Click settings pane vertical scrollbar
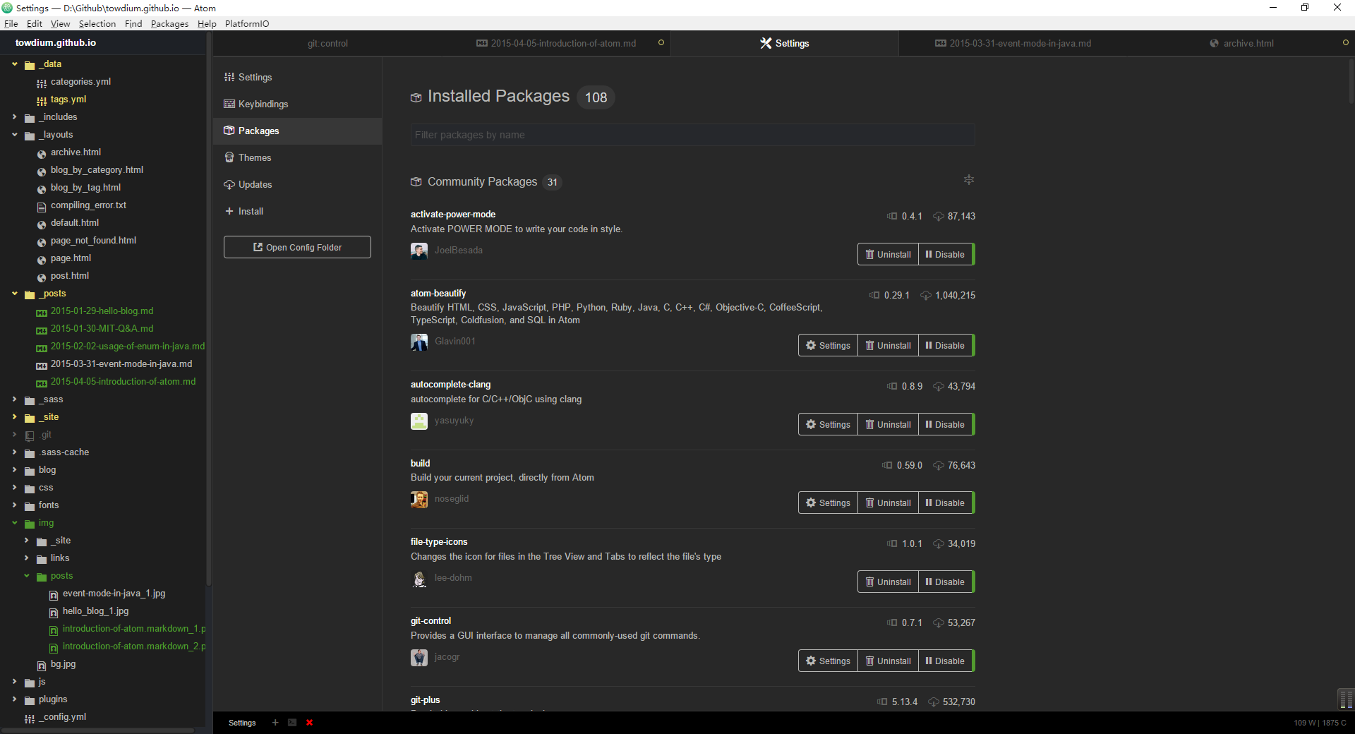The width and height of the screenshot is (1355, 734). (1351, 83)
